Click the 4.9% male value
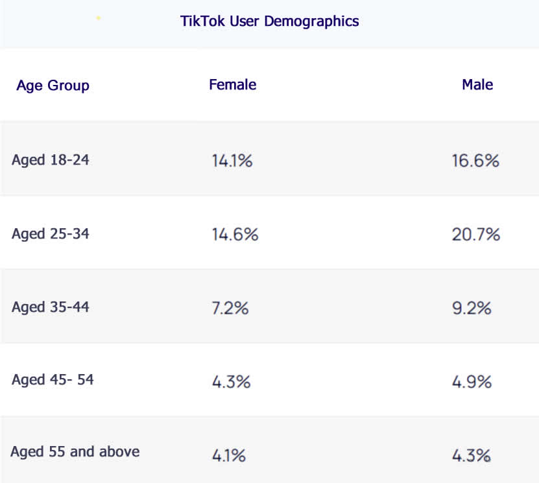The width and height of the screenshot is (539, 483). point(472,382)
